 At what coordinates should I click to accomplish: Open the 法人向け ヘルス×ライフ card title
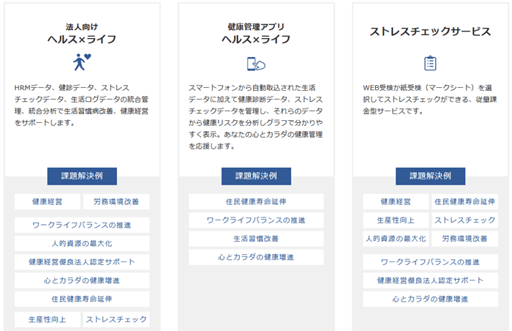pos(82,33)
